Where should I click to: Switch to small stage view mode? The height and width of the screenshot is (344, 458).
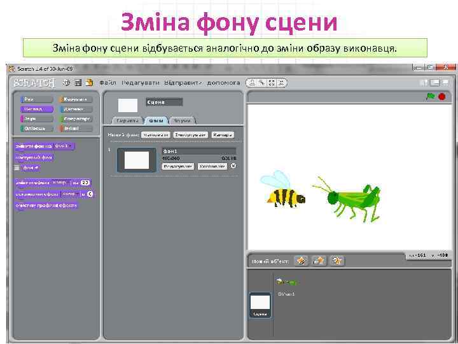click(x=424, y=83)
